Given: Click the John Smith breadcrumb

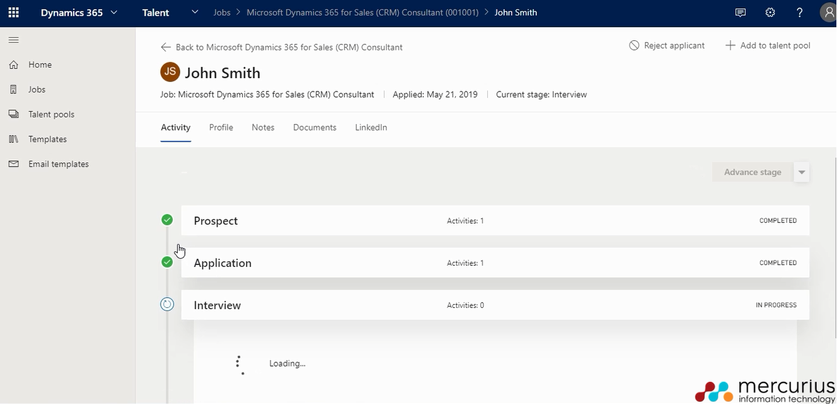Looking at the screenshot, I should [516, 13].
